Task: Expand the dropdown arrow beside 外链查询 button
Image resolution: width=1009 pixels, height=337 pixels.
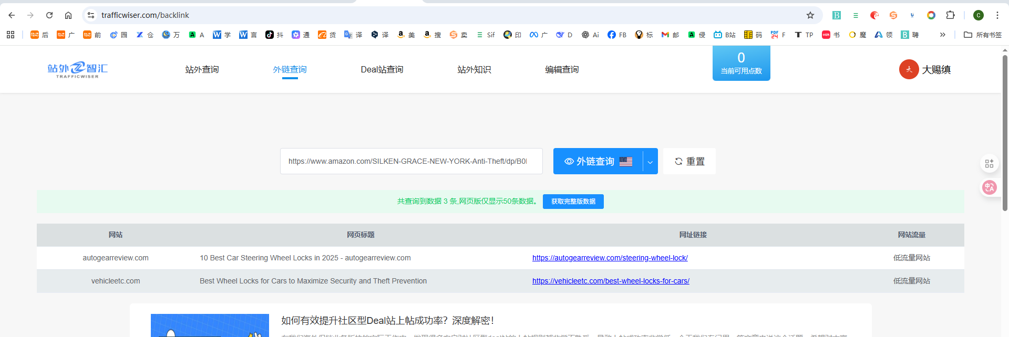Action: 650,162
